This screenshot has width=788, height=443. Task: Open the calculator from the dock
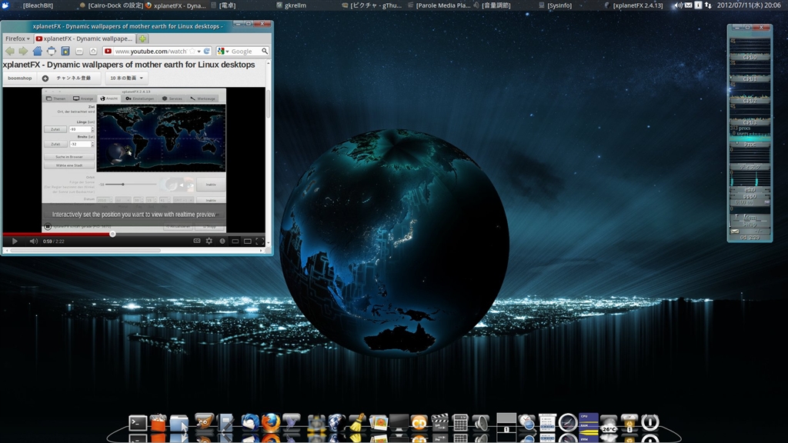(x=460, y=422)
